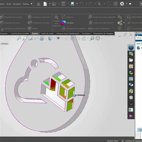This screenshot has width=142, height=142.
Task: Open the Simulation menu in the menu bar
Action: click(17, 4)
